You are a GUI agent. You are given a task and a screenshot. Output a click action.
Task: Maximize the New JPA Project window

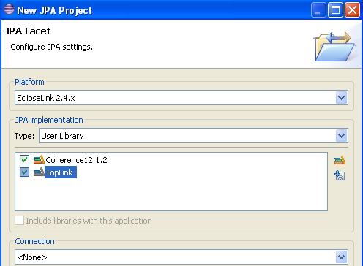point(335,10)
